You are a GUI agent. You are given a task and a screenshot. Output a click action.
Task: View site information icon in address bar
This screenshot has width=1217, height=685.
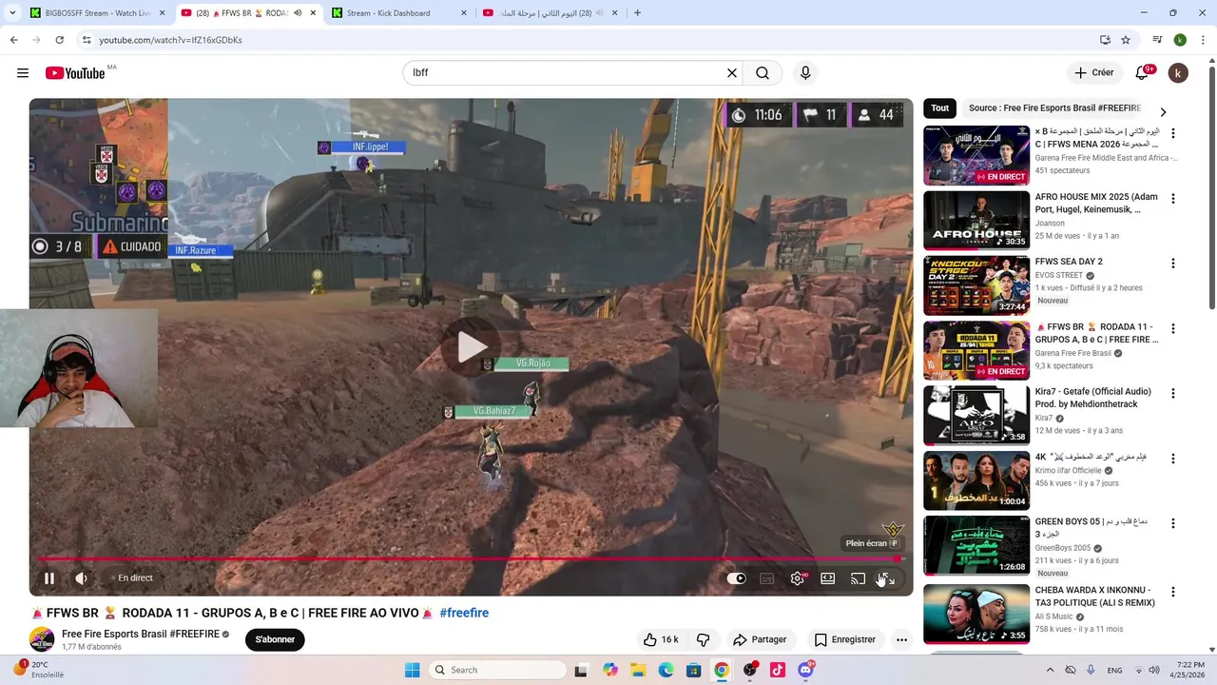87,40
